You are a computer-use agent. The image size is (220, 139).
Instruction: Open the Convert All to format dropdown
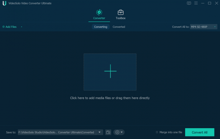click(x=204, y=27)
